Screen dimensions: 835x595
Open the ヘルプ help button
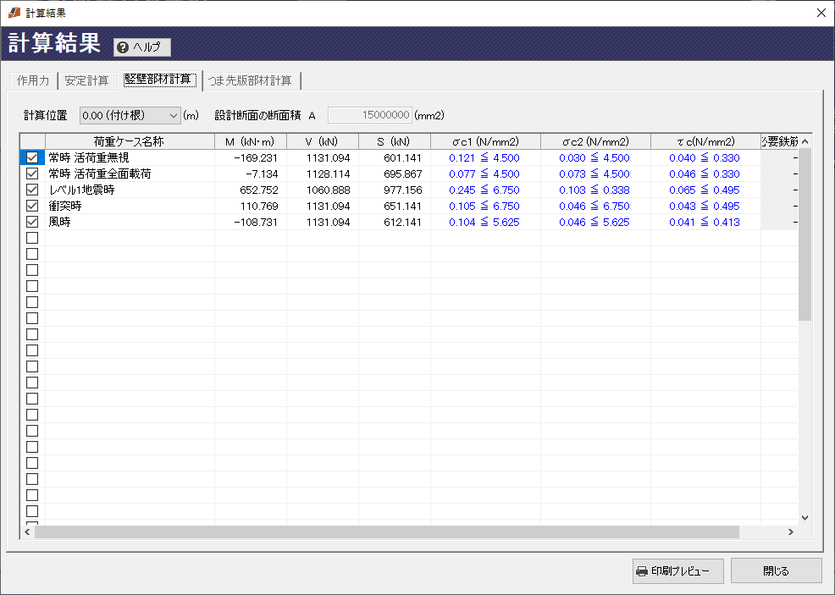(x=141, y=47)
